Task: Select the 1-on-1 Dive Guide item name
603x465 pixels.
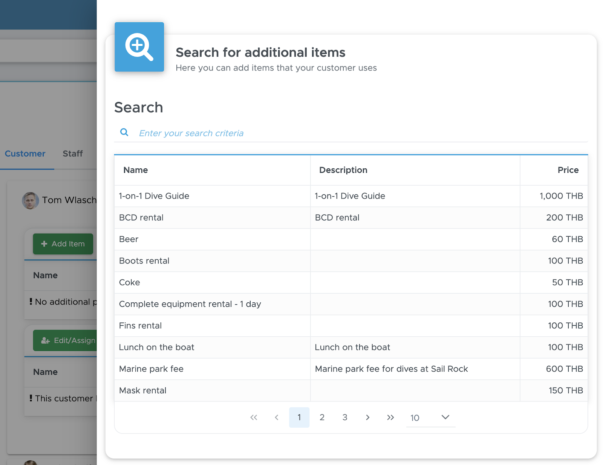Action: point(154,196)
